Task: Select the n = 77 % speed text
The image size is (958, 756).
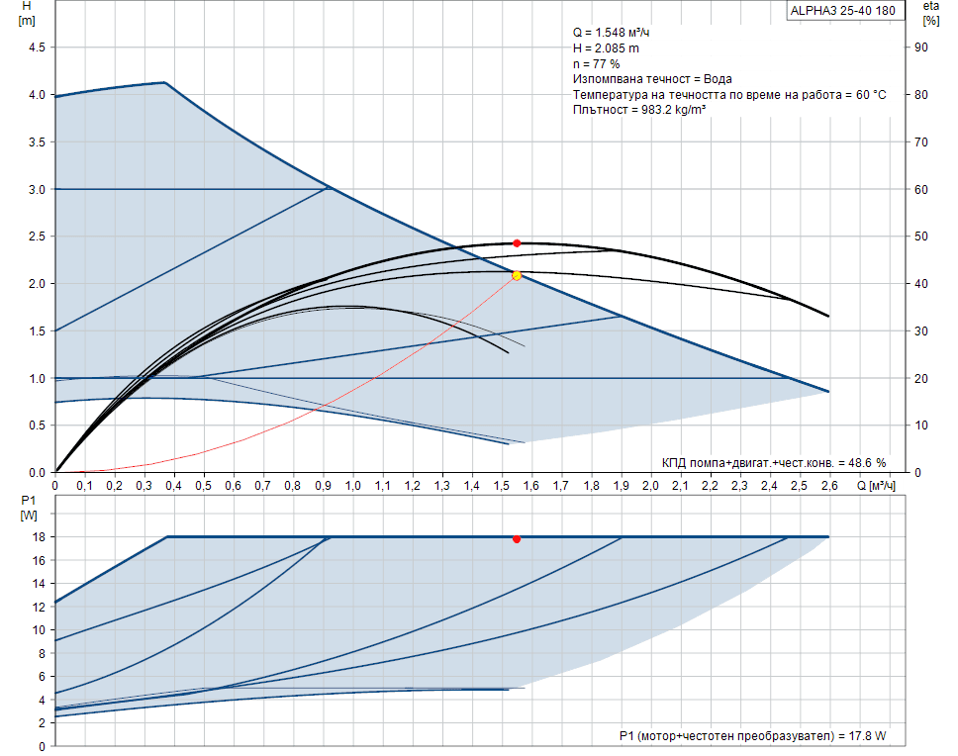Action: (x=596, y=63)
